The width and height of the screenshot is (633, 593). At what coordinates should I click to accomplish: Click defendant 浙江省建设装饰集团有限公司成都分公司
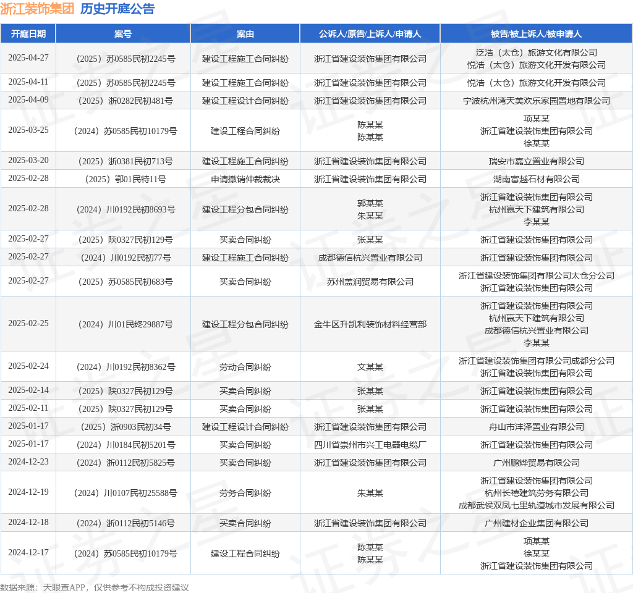tap(536, 361)
